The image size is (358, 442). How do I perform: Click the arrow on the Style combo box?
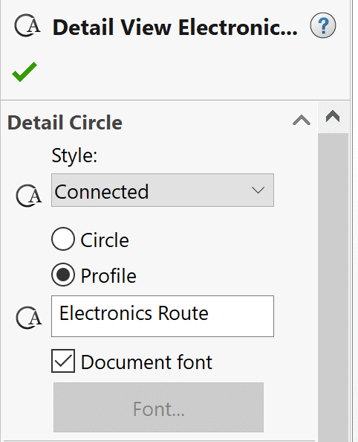258,190
